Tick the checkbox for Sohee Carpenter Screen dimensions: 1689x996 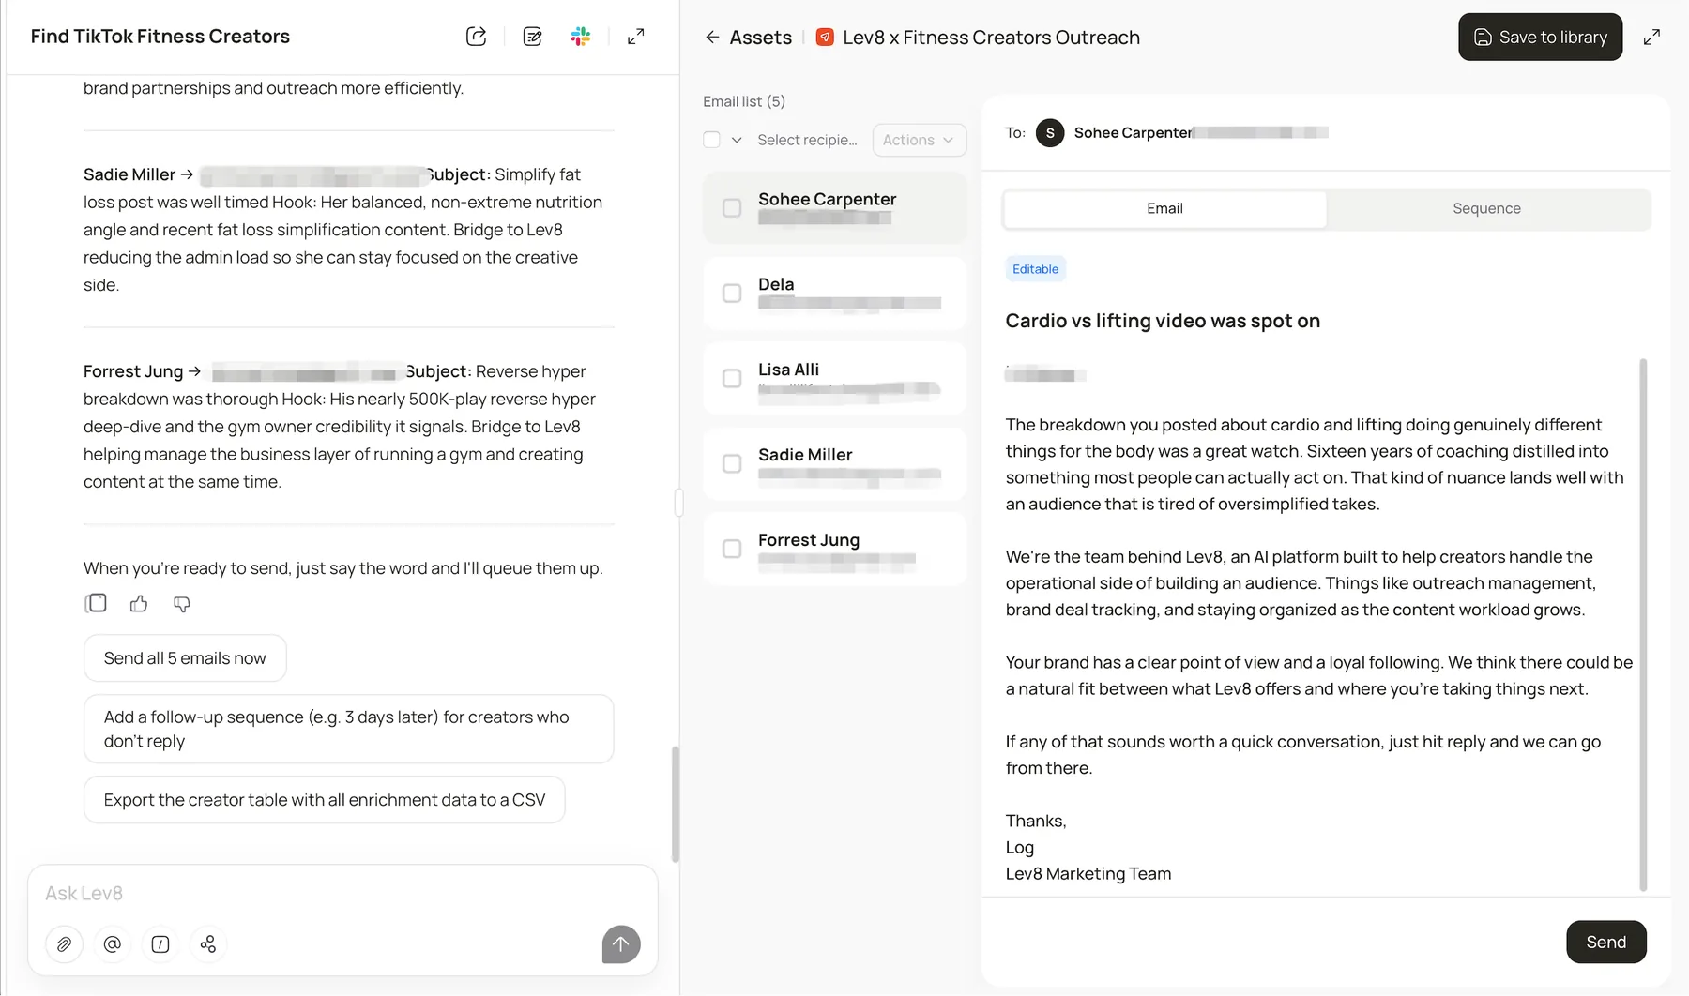point(732,208)
